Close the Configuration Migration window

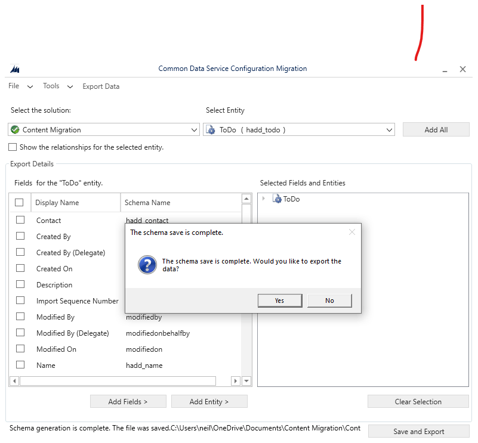click(462, 69)
